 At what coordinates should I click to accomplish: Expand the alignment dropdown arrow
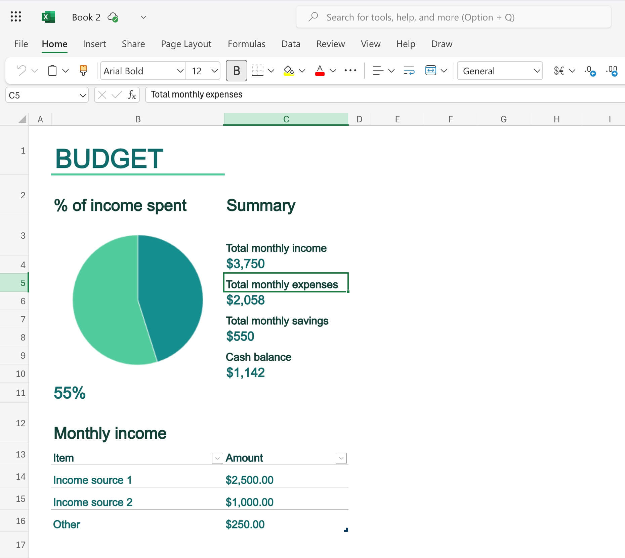391,71
